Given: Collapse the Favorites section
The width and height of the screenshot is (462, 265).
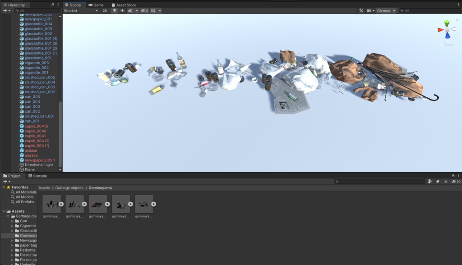Looking at the screenshot, I should (3, 187).
